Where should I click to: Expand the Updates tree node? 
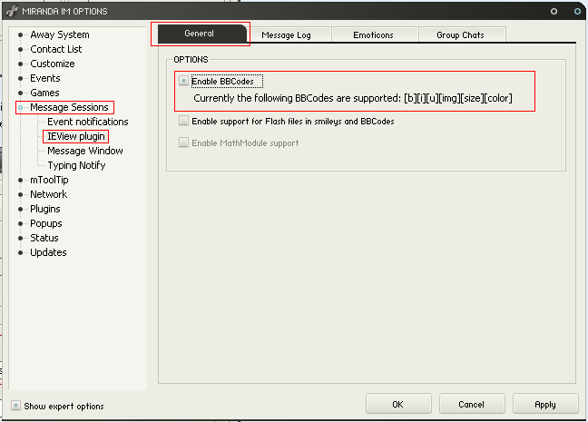coord(20,253)
